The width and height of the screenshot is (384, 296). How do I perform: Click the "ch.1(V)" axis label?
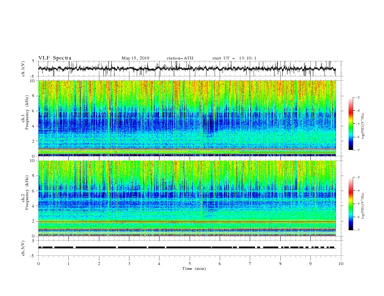(x=23, y=69)
